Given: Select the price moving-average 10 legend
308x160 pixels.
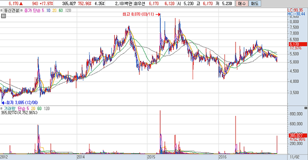Looking at the screenshot, I should [48, 11].
